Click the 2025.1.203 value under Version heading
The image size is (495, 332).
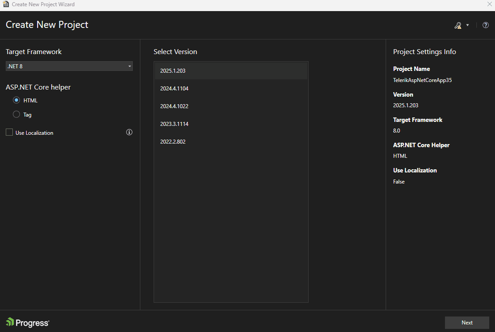point(406,105)
